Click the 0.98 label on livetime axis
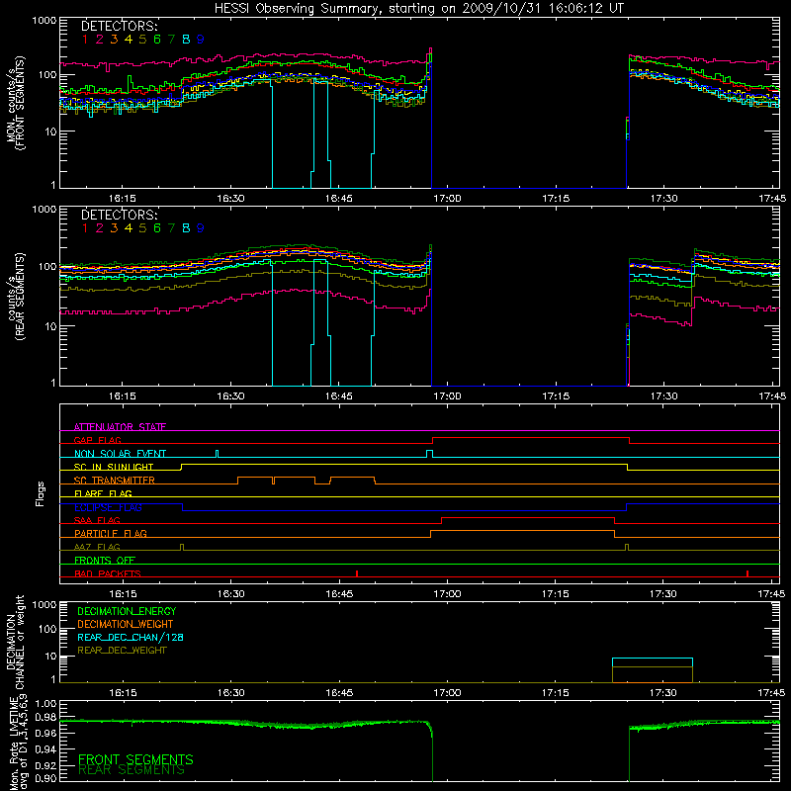Screen dimensions: 791x791 pos(45,719)
